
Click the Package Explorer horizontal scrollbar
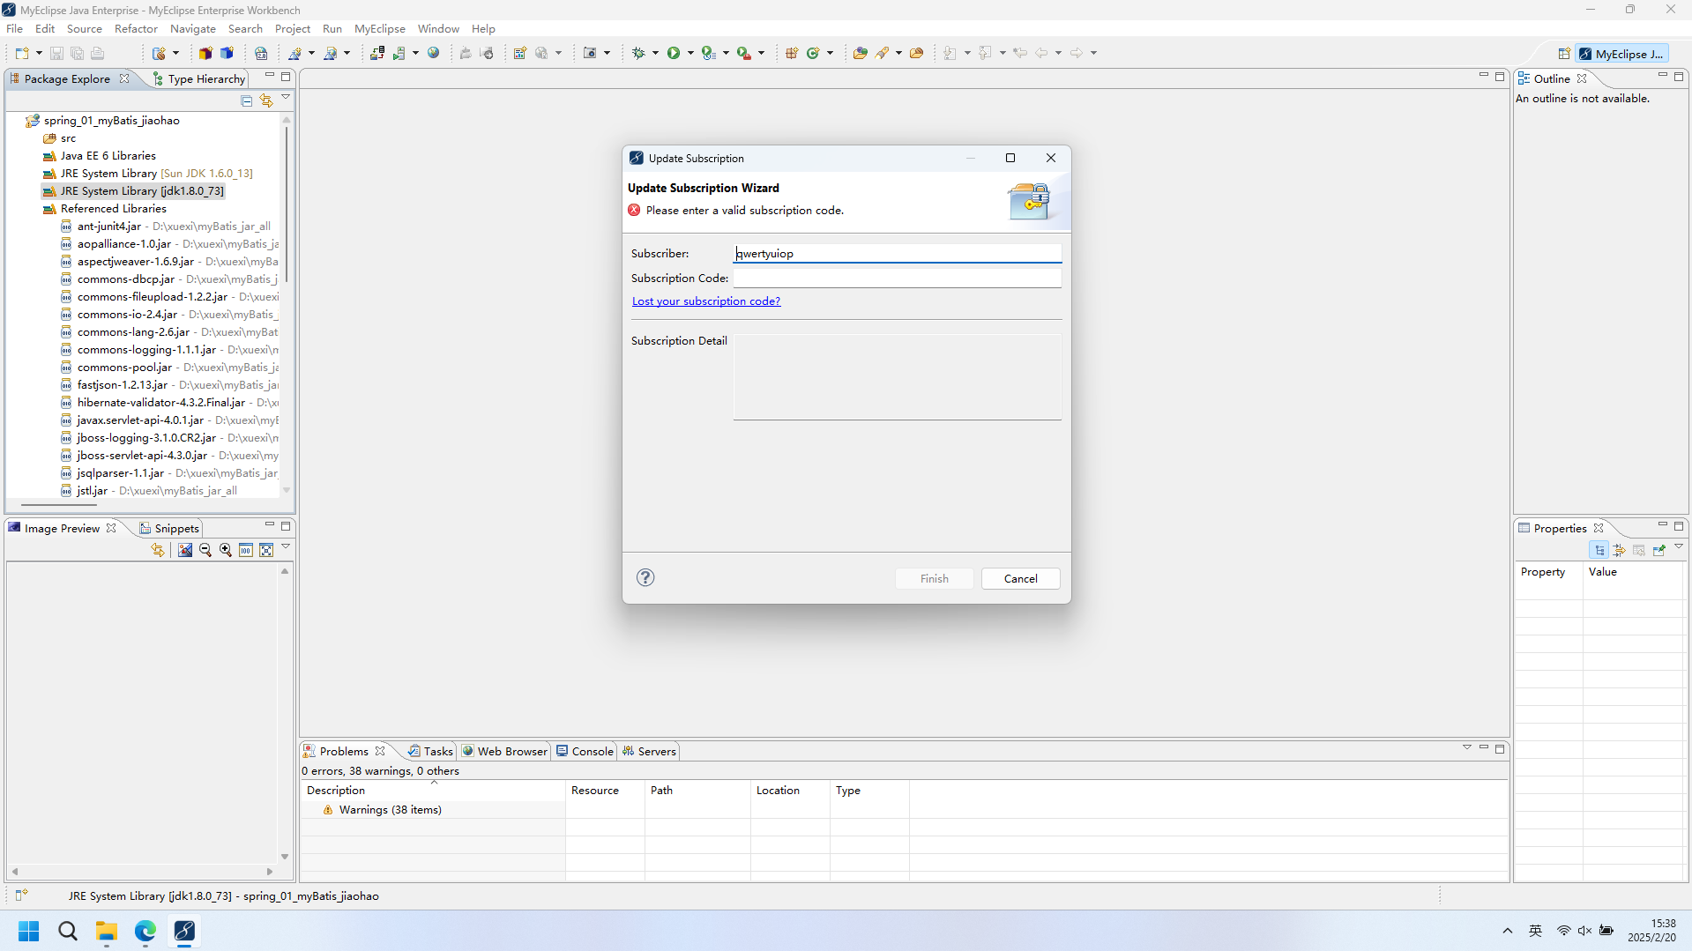click(59, 504)
